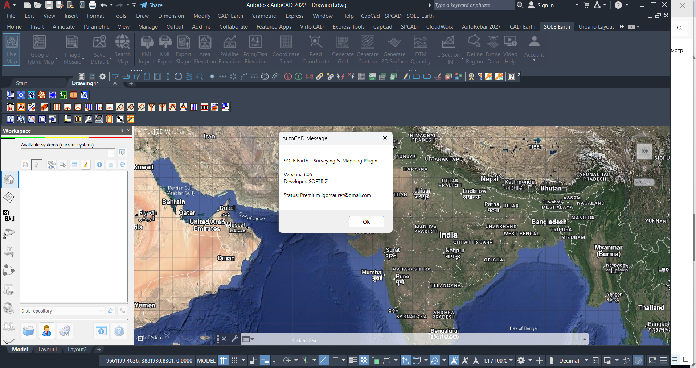Screen dimensions: 696x368
Task: Click the help question mark in Workspace panel
Action: (119, 331)
